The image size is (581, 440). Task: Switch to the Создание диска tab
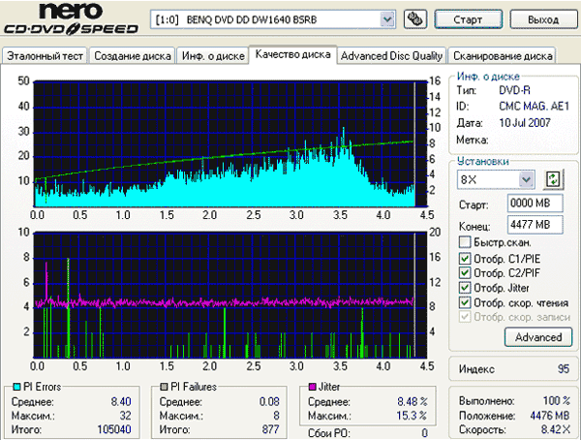pyautogui.click(x=133, y=56)
